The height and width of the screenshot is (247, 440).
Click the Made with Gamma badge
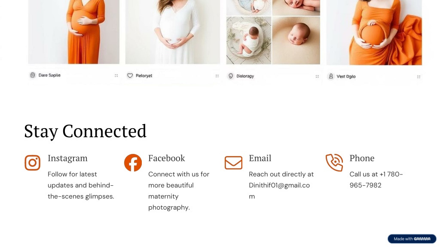pyautogui.click(x=412, y=239)
